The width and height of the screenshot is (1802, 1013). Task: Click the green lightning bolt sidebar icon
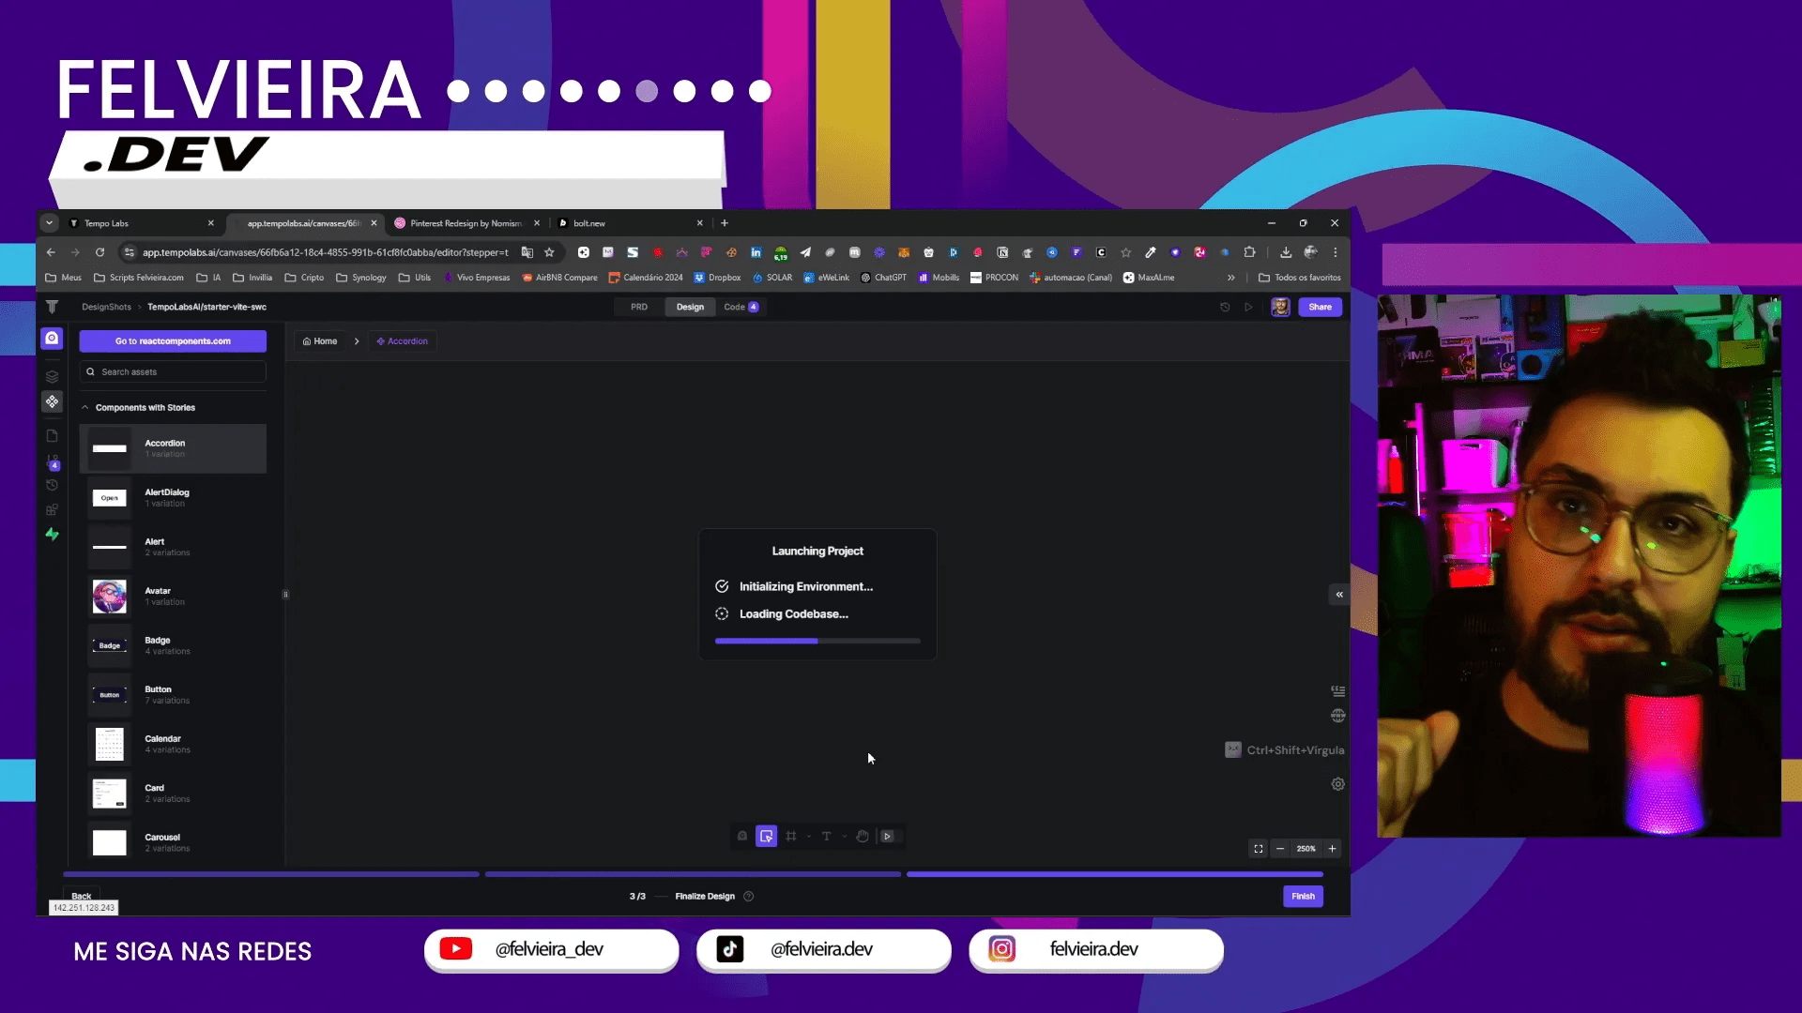pyautogui.click(x=53, y=534)
